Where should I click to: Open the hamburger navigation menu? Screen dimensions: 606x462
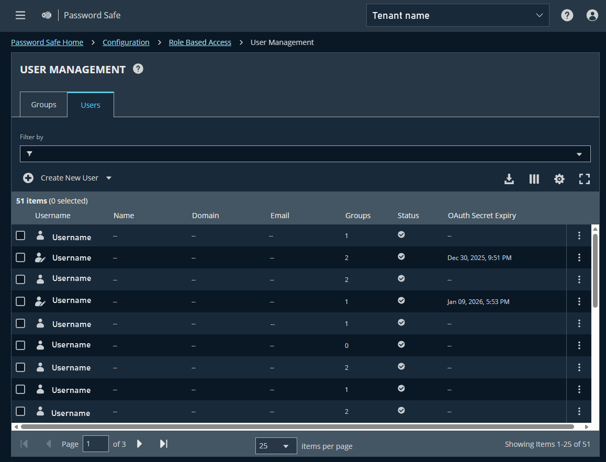[20, 15]
